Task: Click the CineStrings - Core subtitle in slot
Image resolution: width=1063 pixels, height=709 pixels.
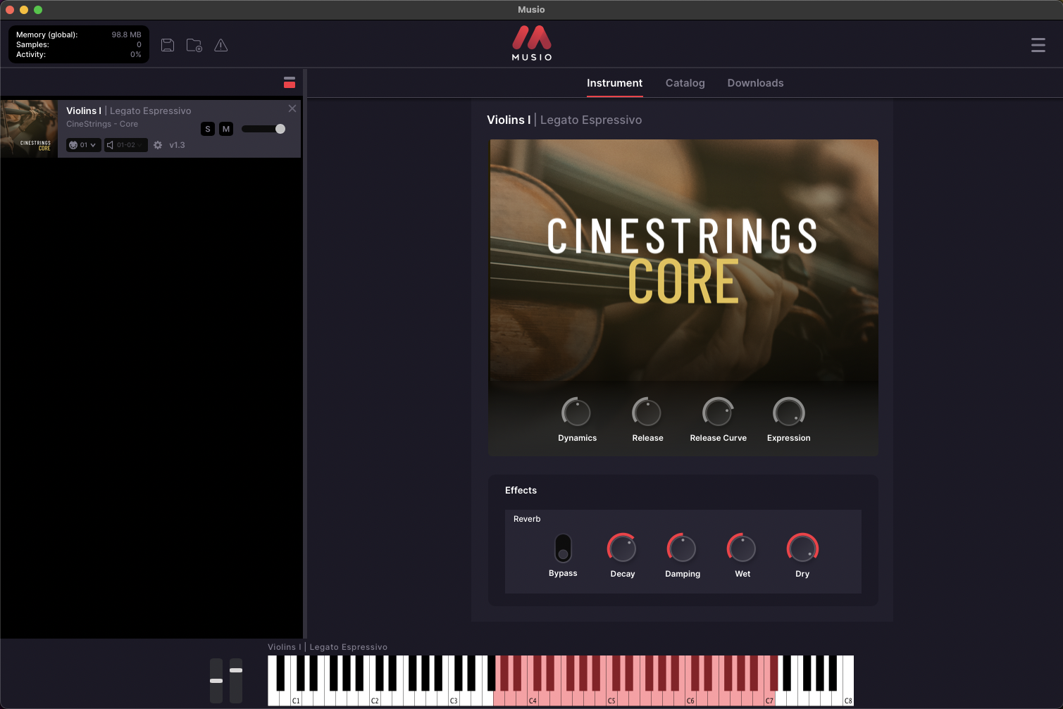Action: [102, 124]
